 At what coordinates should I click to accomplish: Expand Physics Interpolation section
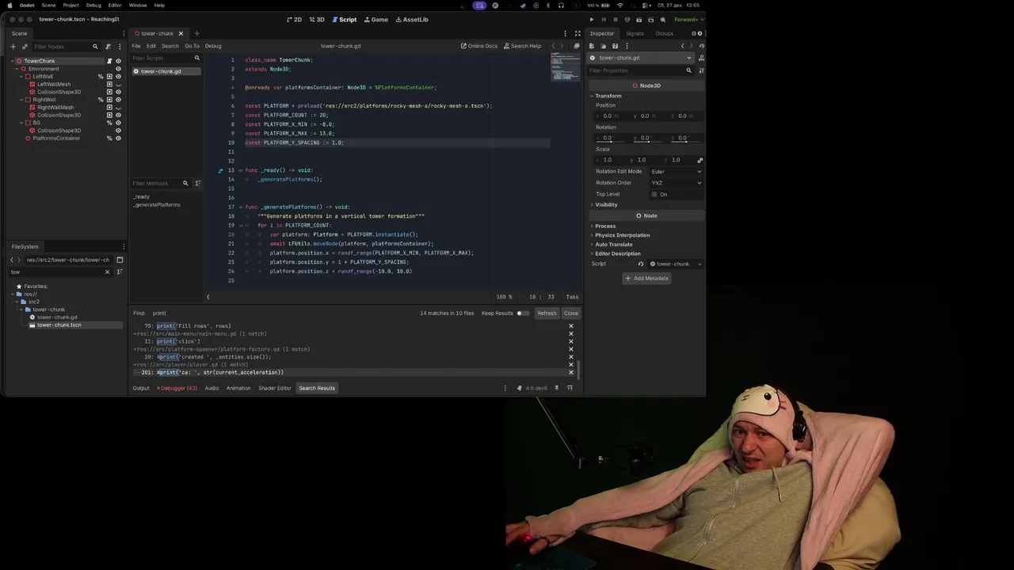(x=622, y=235)
